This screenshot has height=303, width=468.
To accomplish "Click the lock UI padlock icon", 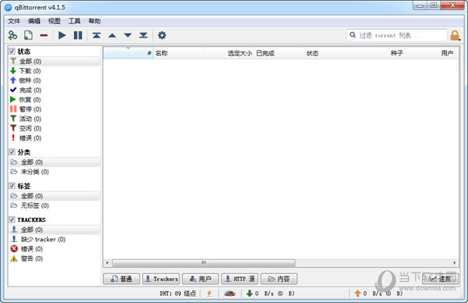I will (x=456, y=35).
